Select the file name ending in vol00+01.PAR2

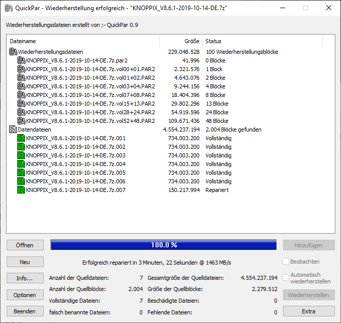click(x=90, y=69)
